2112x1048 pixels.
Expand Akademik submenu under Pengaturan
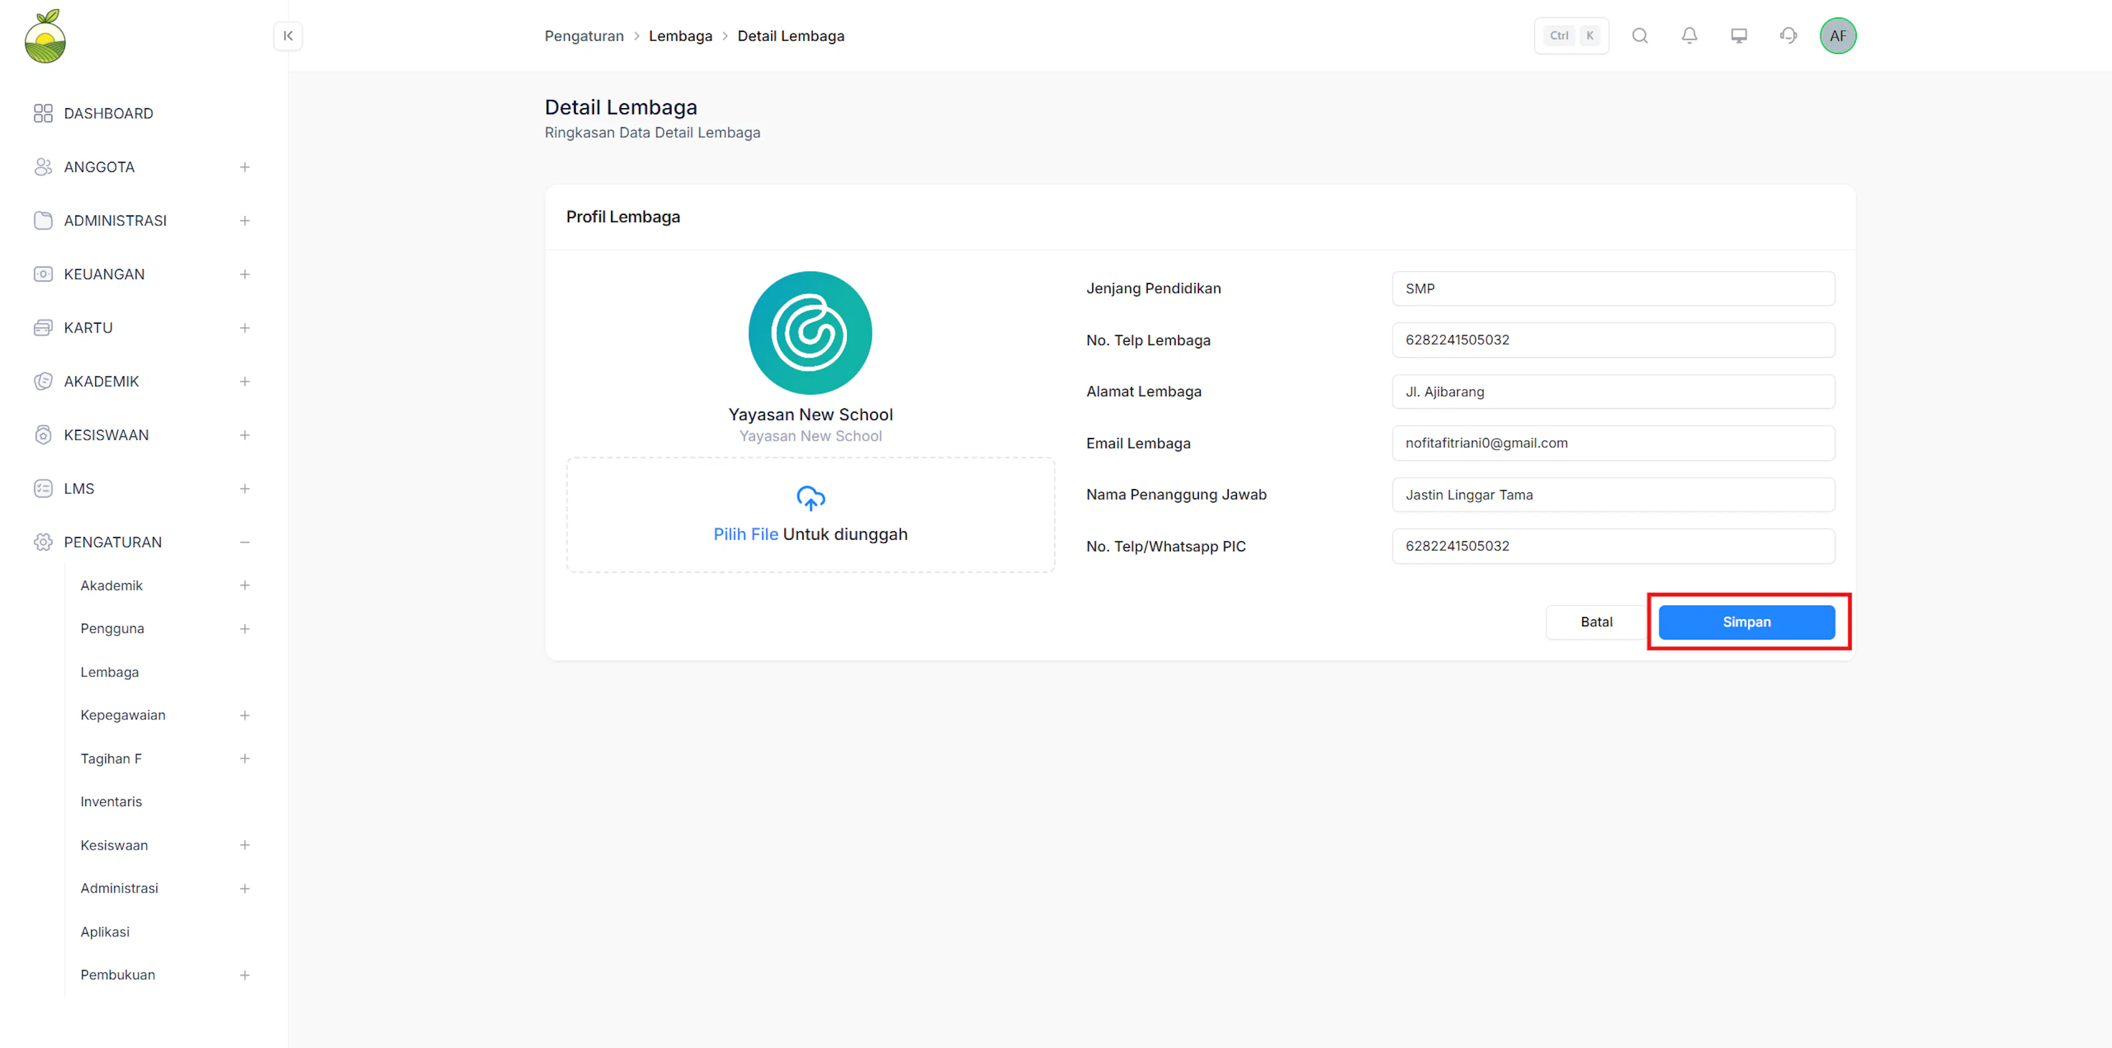click(x=244, y=586)
